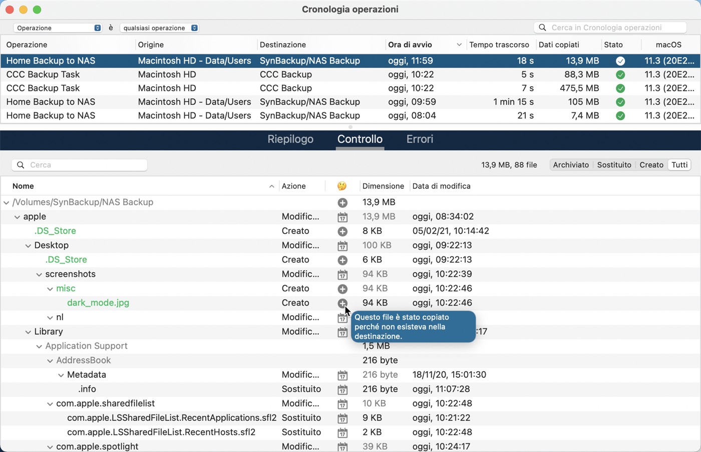Click green status checkmark for 09:59 backup
This screenshot has height=452, width=701.
coord(620,102)
